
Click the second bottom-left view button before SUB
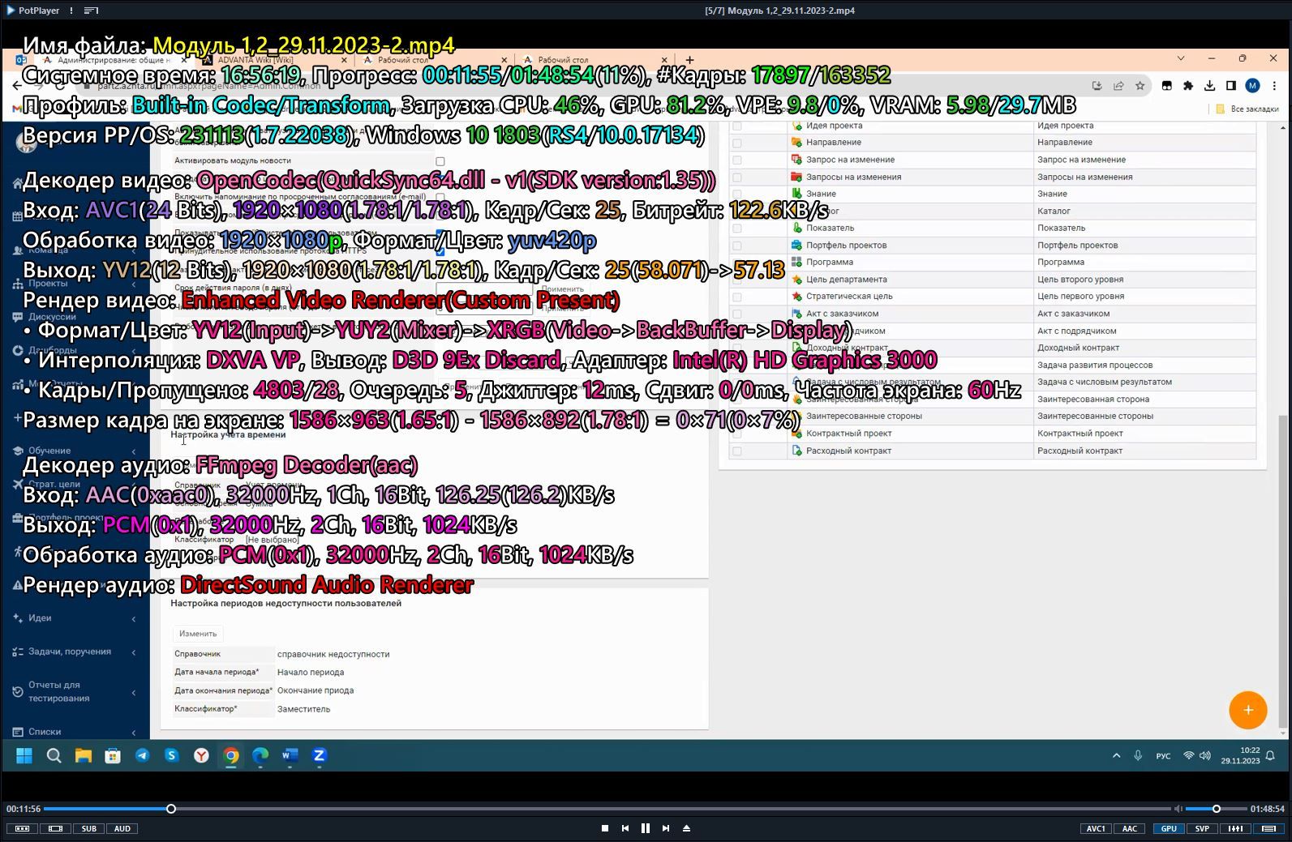tap(55, 829)
